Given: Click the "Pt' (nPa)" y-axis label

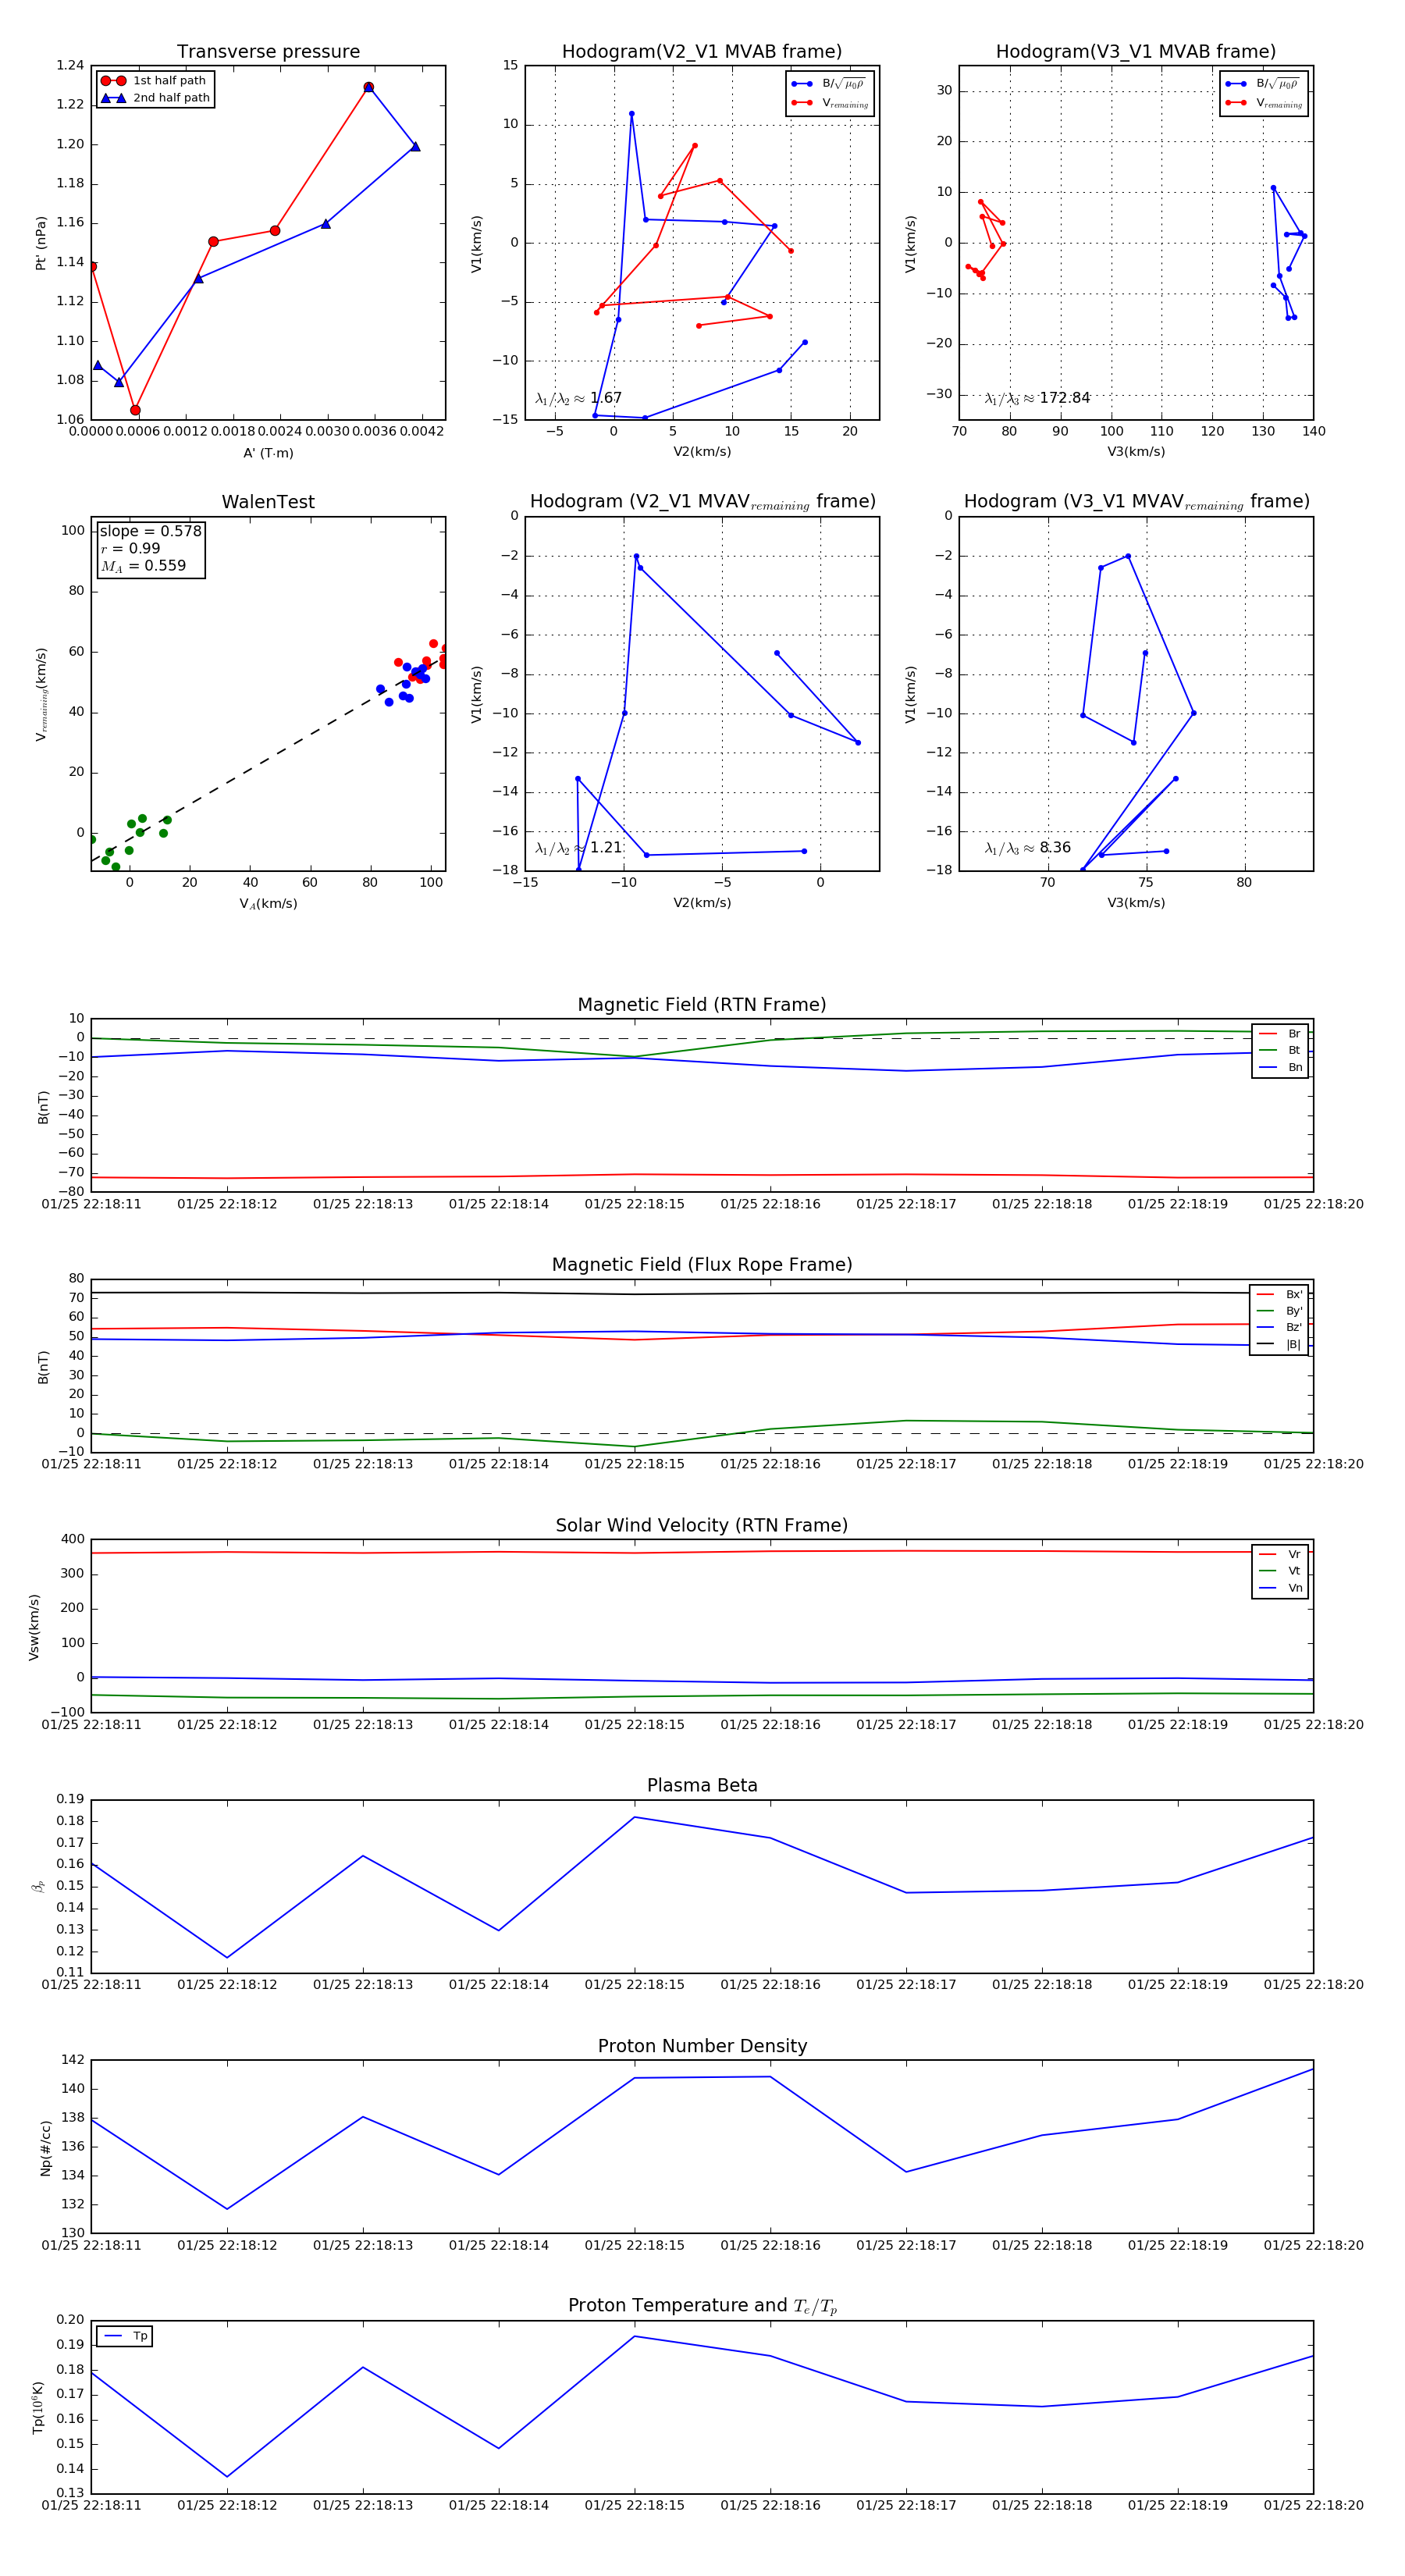Looking at the screenshot, I should (41, 243).
